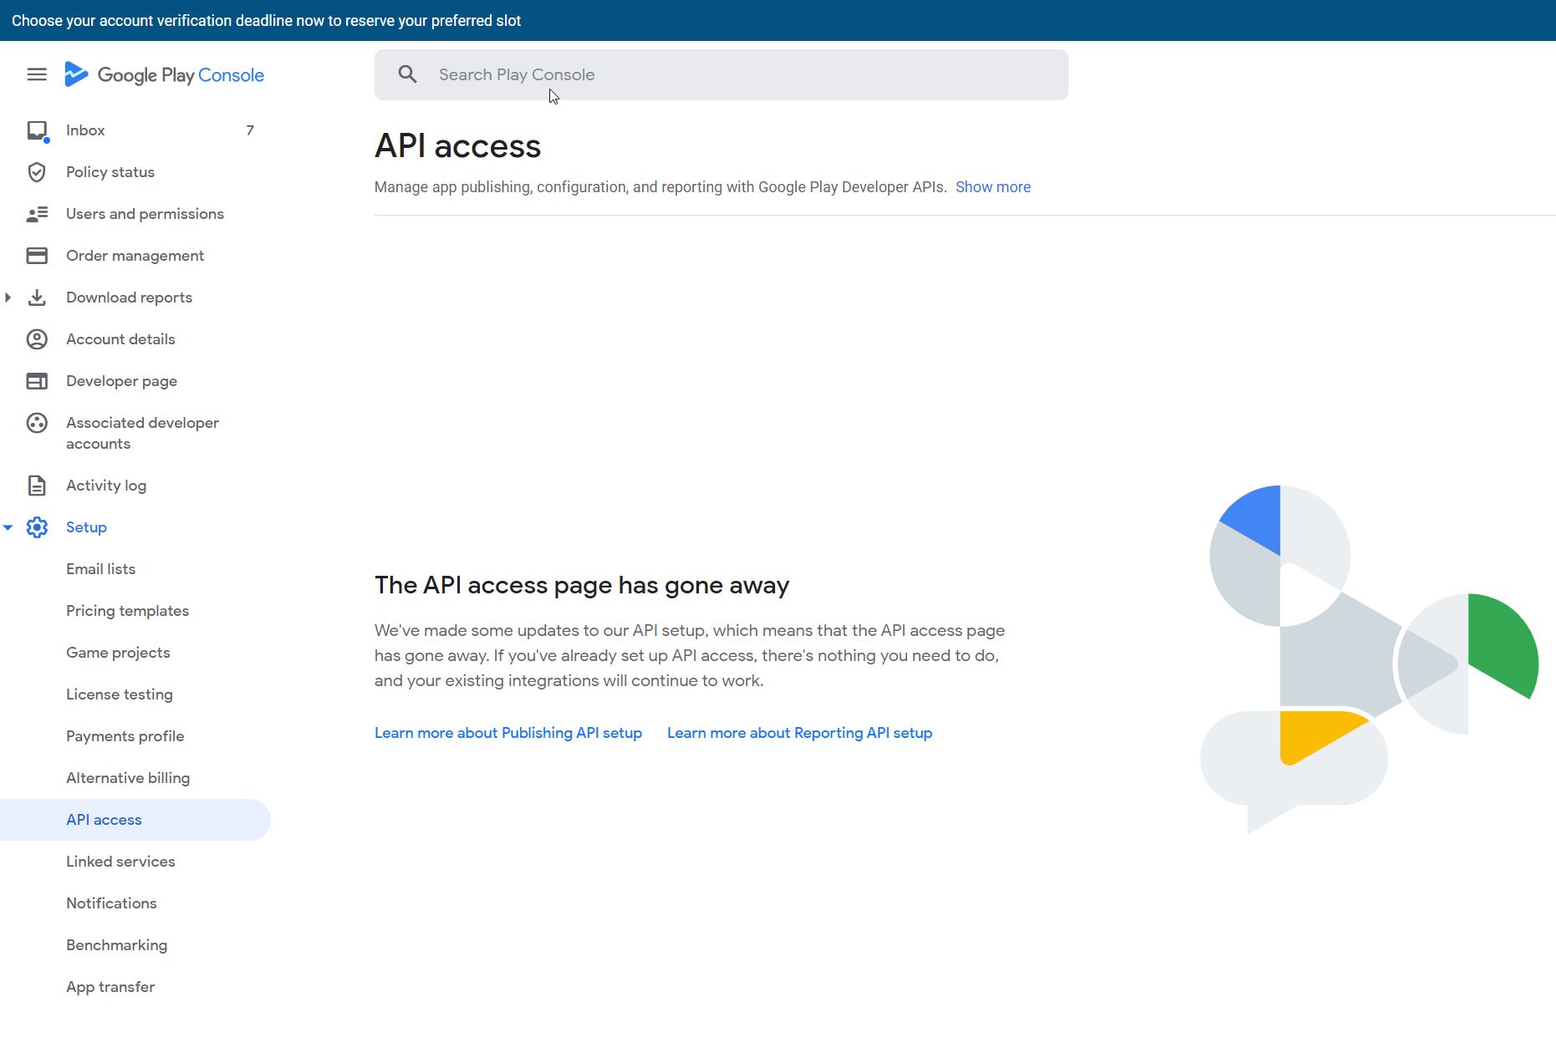Open Associated developer accounts
The image size is (1556, 1053).
coord(142,433)
